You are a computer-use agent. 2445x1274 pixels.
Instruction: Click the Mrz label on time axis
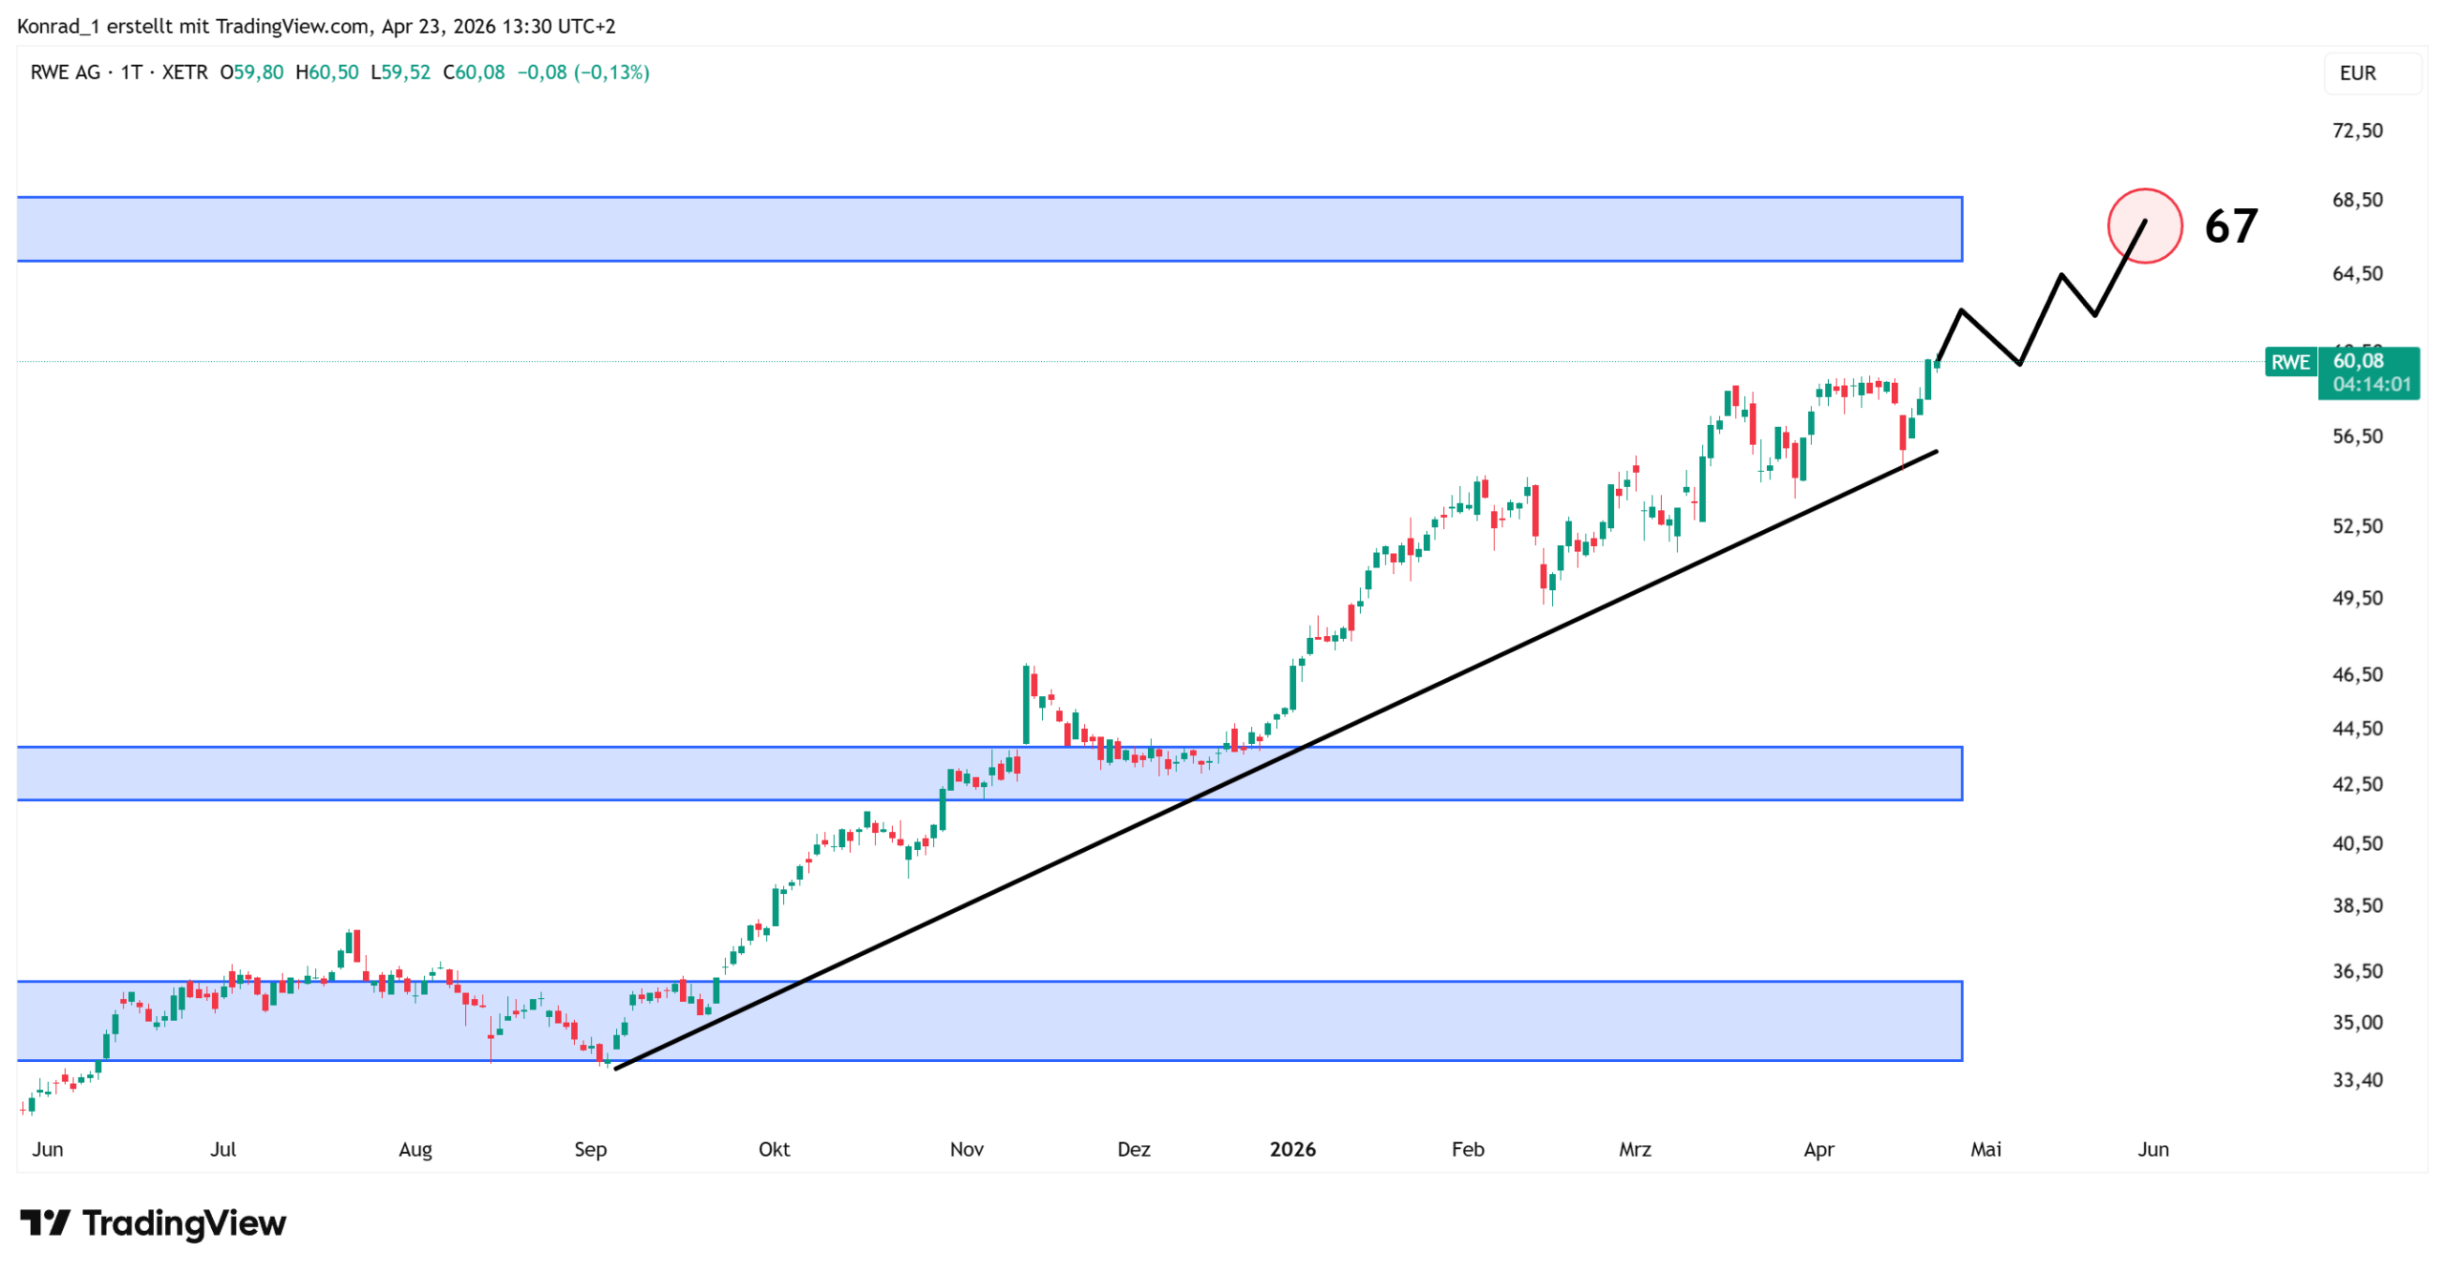pyautogui.click(x=1635, y=1149)
